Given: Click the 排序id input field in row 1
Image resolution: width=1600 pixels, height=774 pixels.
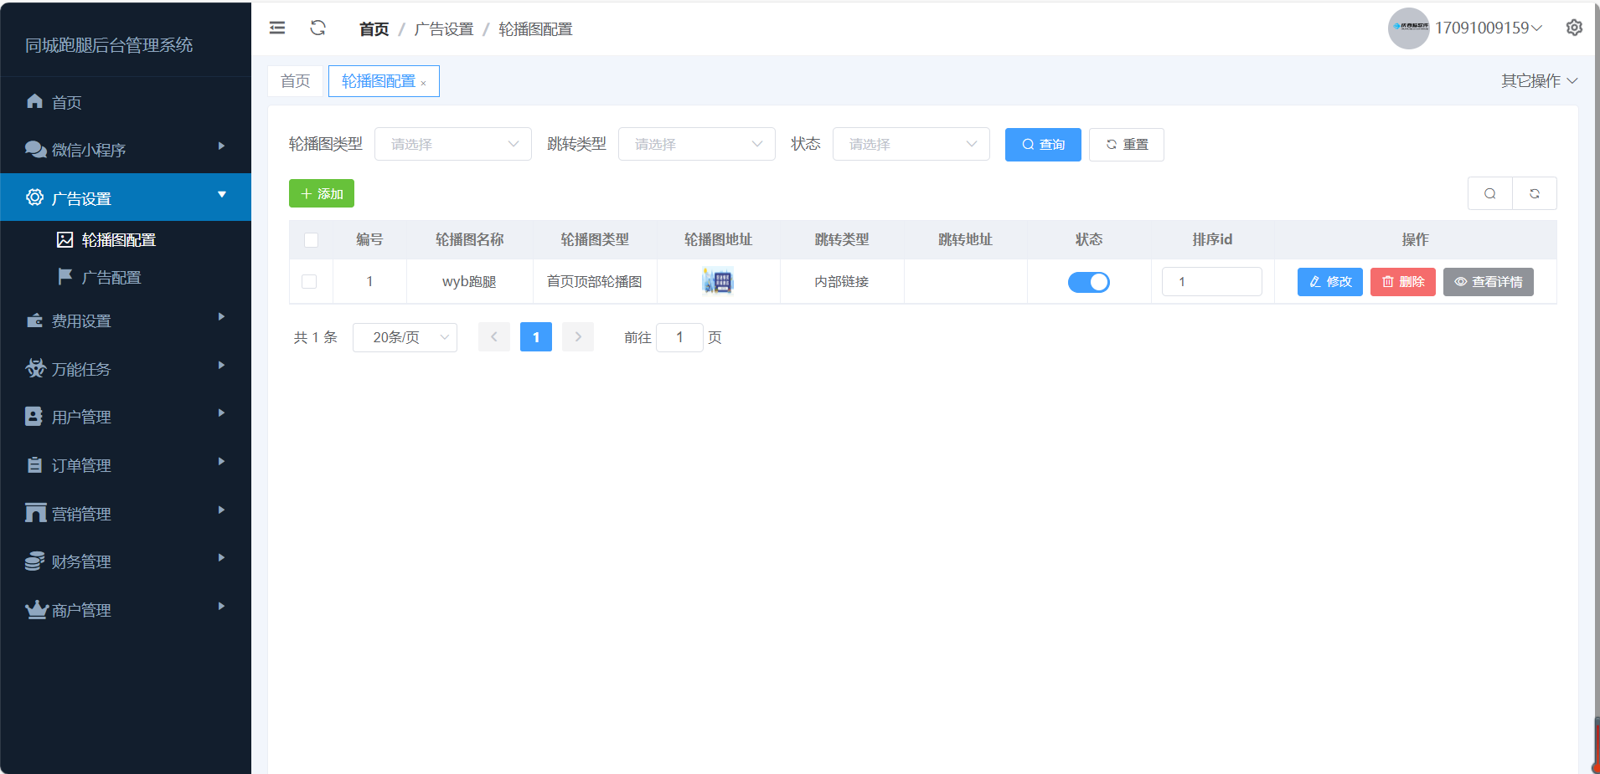Looking at the screenshot, I should point(1211,282).
